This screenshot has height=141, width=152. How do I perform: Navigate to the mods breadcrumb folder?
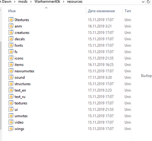[x=23, y=2]
